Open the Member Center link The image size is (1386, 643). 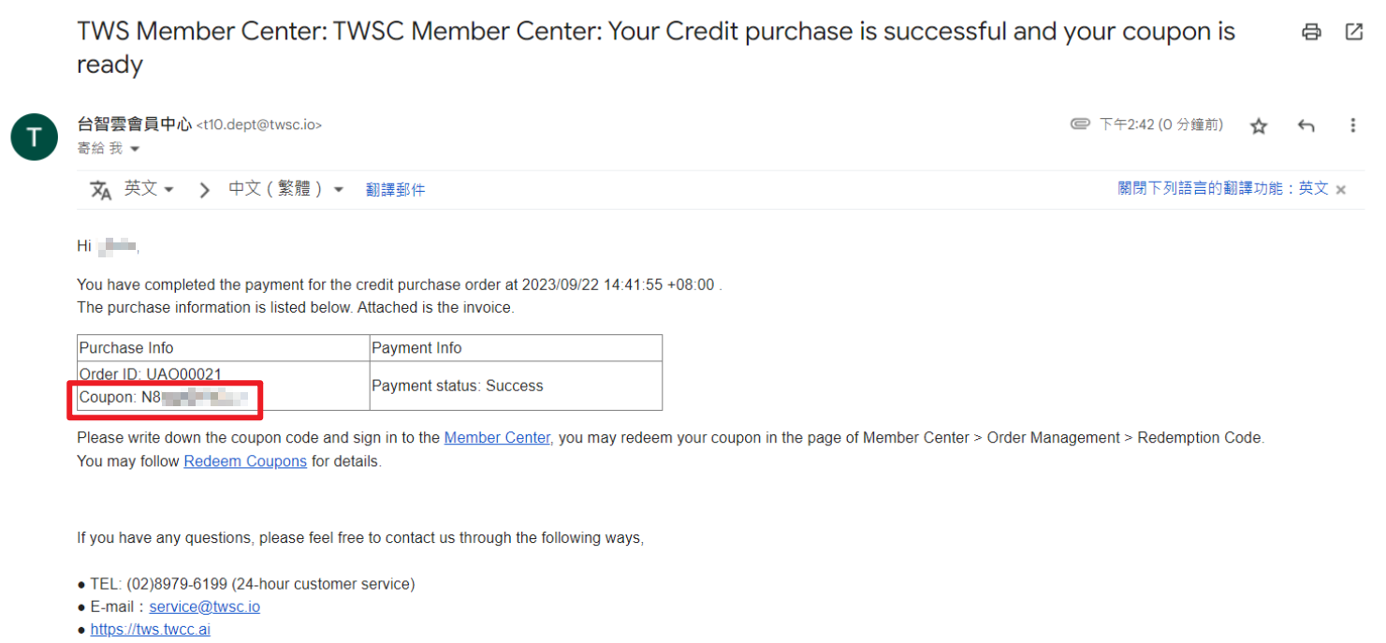click(x=497, y=438)
